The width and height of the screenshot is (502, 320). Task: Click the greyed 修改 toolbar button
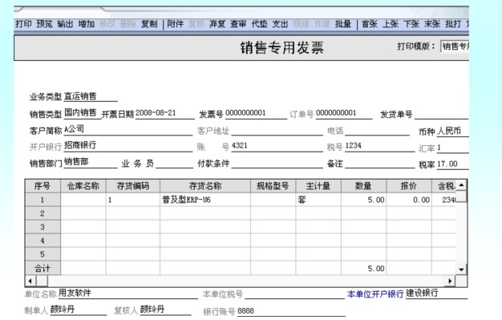click(x=107, y=24)
